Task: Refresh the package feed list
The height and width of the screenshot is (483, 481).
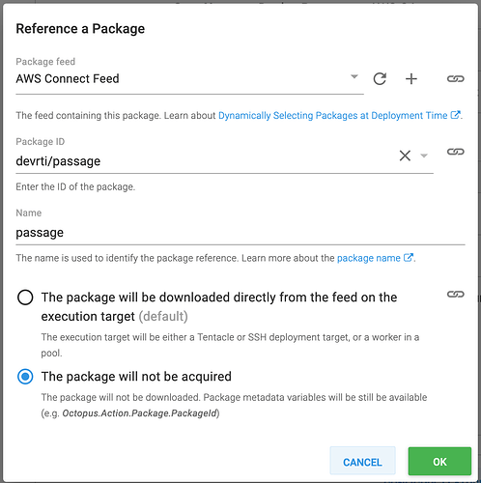Action: [x=380, y=79]
